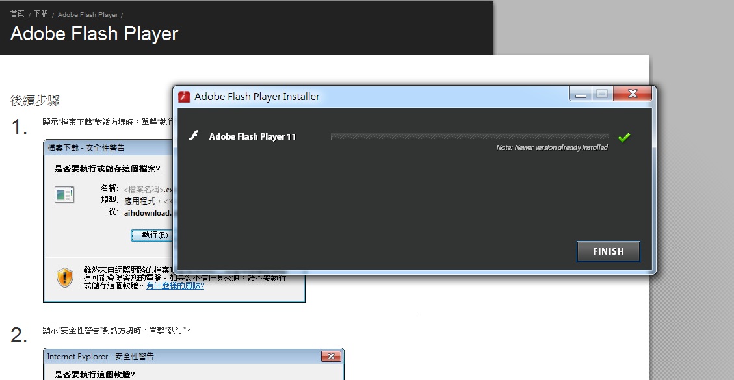The image size is (734, 380).
Task: Click the 檔案下載 - 安全性警告 dialog title
Action: (x=86, y=148)
